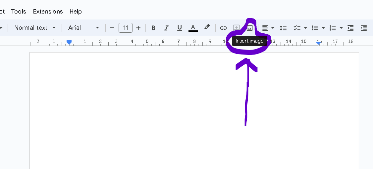
Task: Click the decrease indent icon
Action: click(350, 28)
